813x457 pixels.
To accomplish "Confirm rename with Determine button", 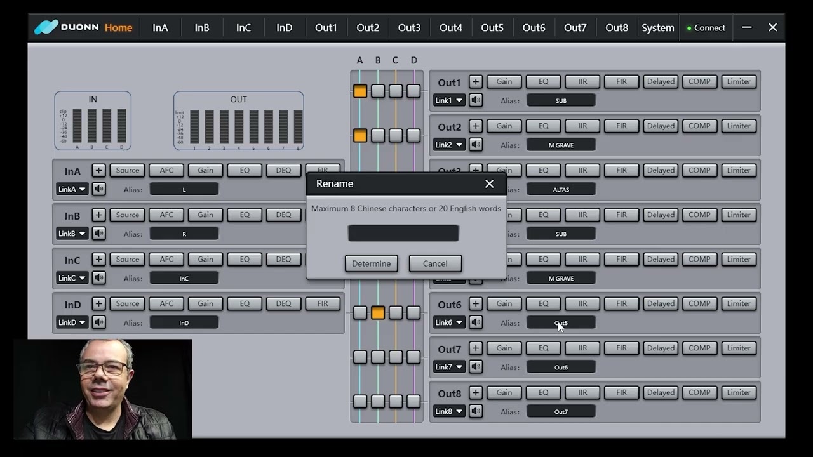I will [372, 263].
